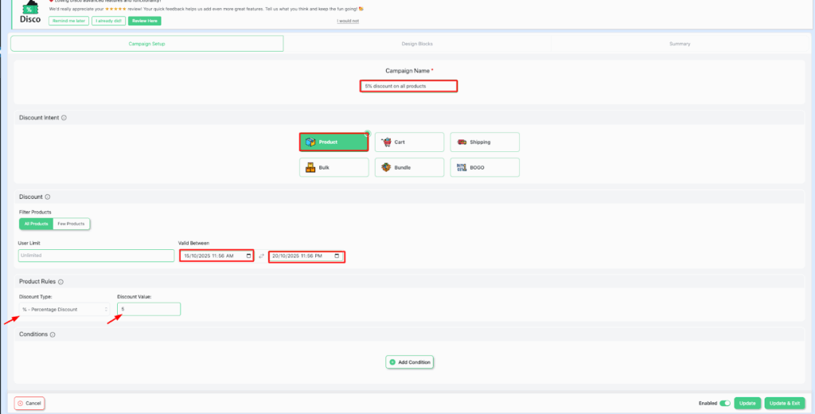815x414 pixels.
Task: Open the Discount Type dropdown
Action: tap(64, 309)
